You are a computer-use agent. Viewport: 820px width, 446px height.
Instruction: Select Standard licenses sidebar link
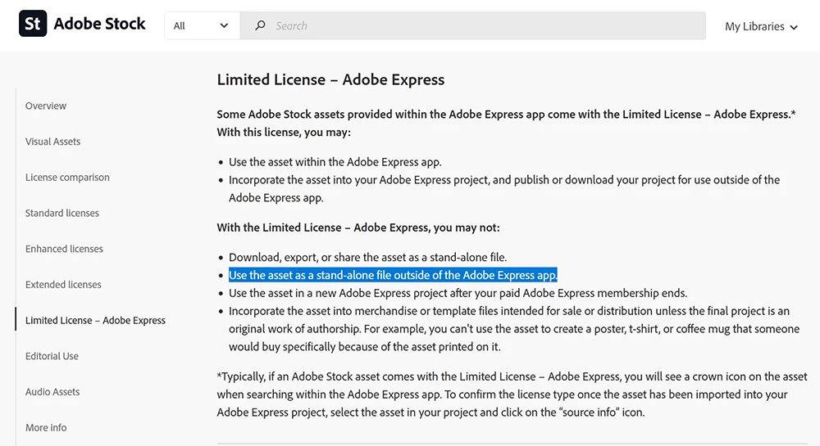[x=62, y=213]
